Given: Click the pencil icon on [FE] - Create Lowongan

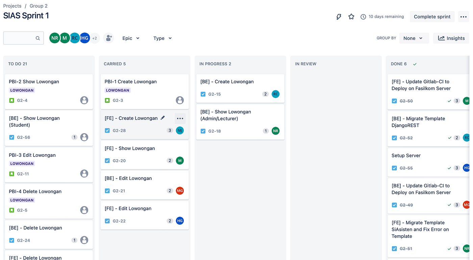Looking at the screenshot, I should 163,118.
